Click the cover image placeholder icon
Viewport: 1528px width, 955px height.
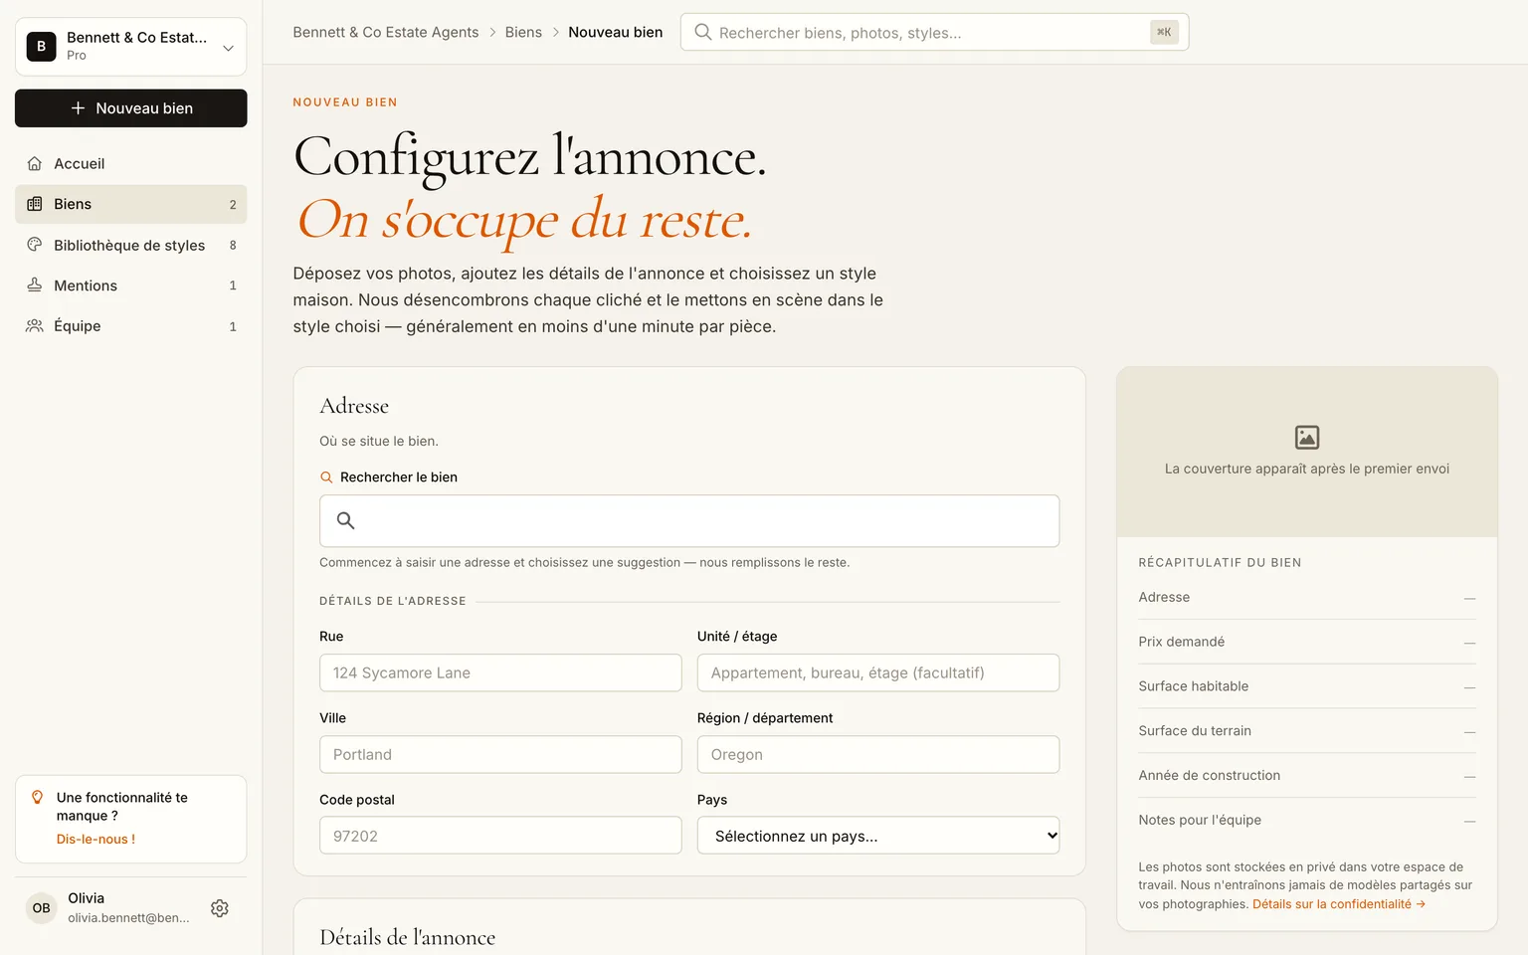point(1307,437)
